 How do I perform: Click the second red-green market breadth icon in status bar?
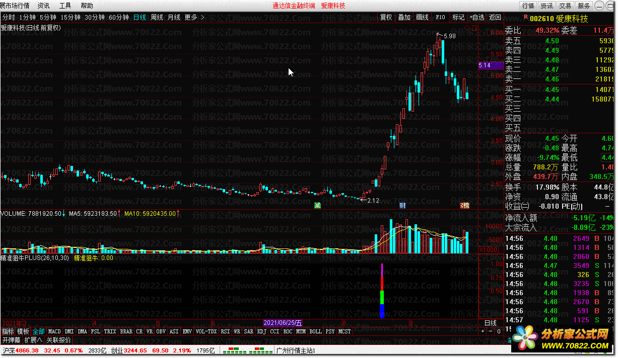pyautogui.click(x=259, y=350)
